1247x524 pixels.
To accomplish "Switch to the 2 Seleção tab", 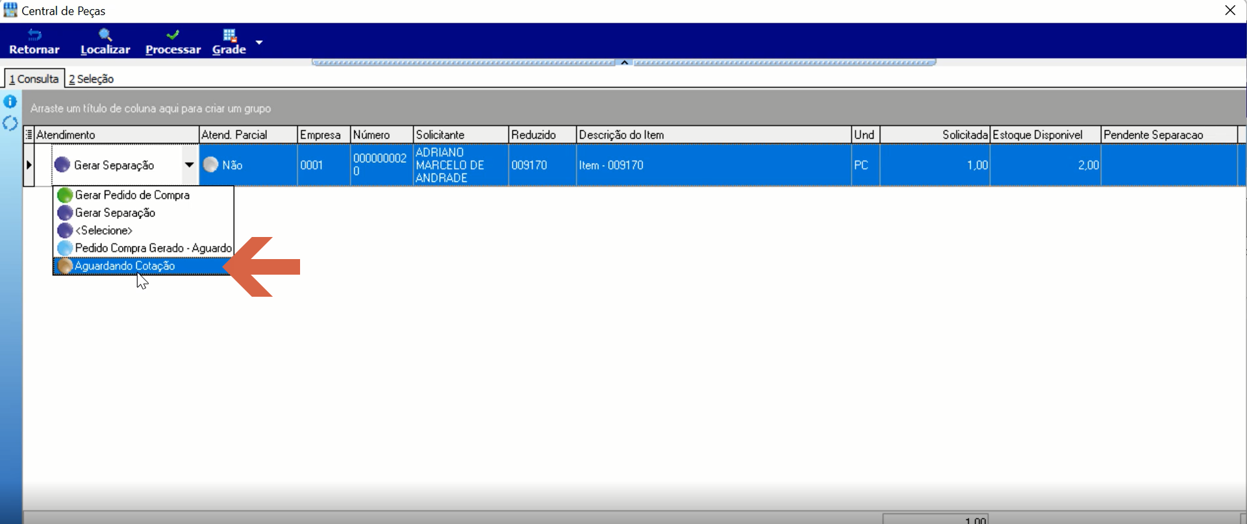I will (x=92, y=79).
